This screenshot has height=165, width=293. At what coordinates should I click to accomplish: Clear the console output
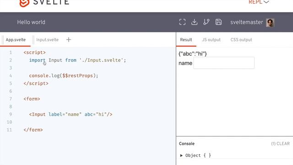click(280, 143)
